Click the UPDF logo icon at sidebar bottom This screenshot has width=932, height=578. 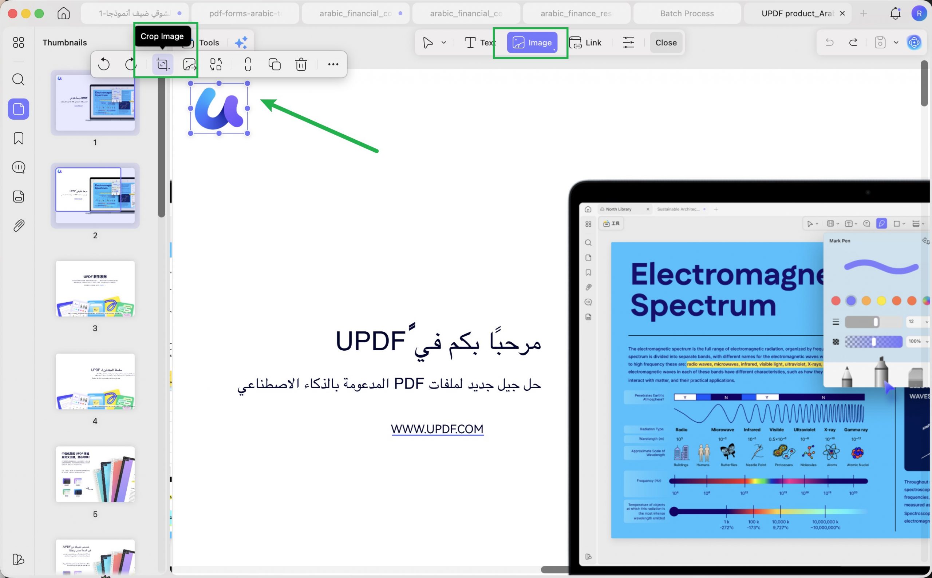pyautogui.click(x=18, y=559)
